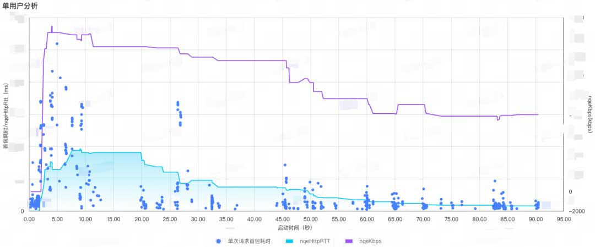Click the 95.00 x-axis tick label

[564, 219]
